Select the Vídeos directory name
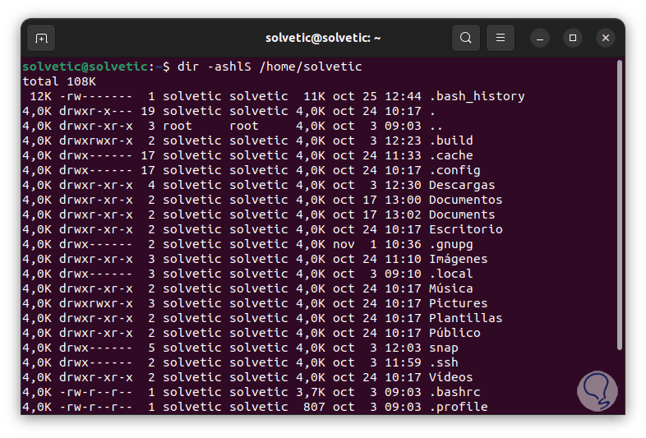The height and width of the screenshot is (438, 646). pyautogui.click(x=450, y=377)
